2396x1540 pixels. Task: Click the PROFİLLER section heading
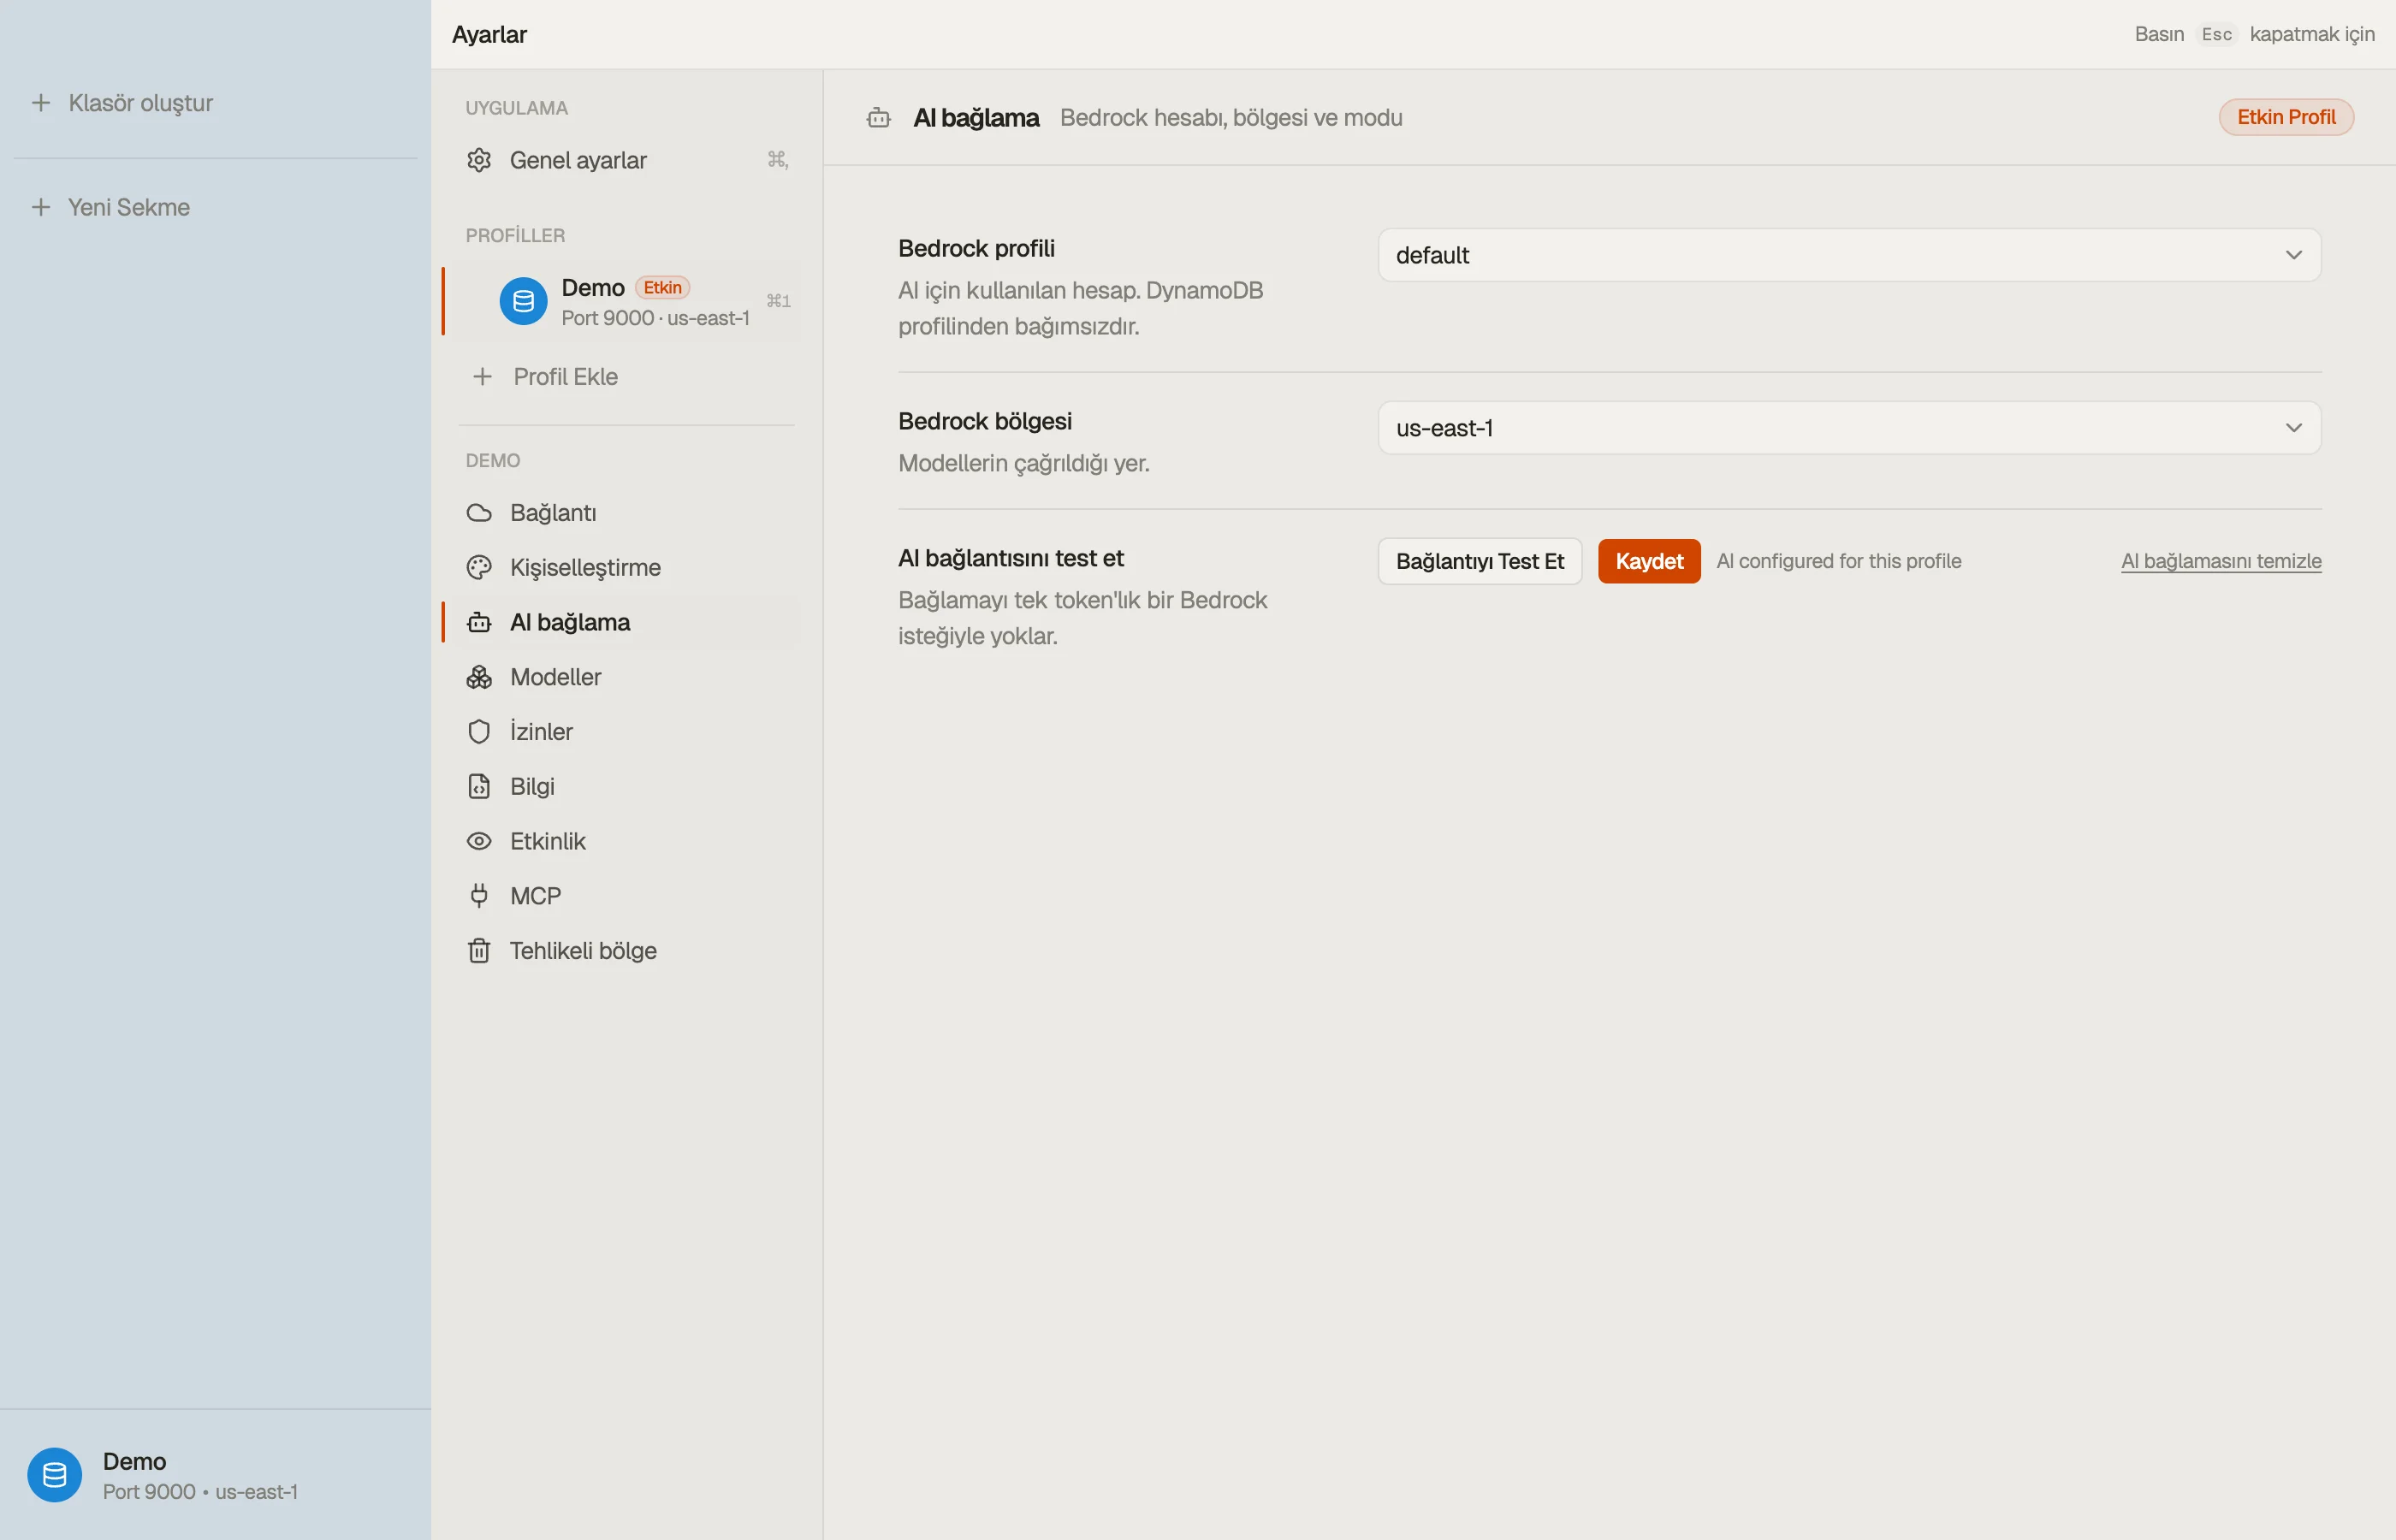(515, 236)
